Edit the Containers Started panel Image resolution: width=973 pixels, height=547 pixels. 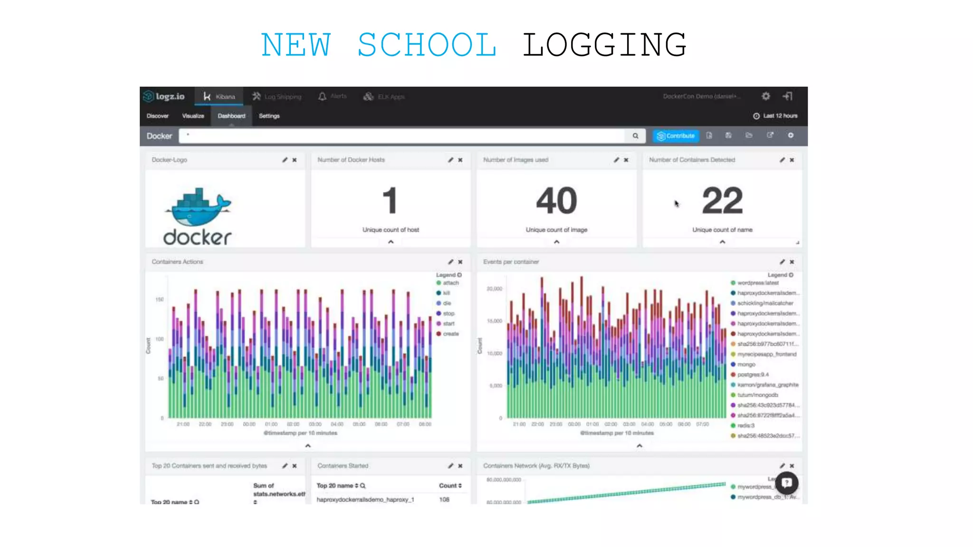(x=450, y=466)
